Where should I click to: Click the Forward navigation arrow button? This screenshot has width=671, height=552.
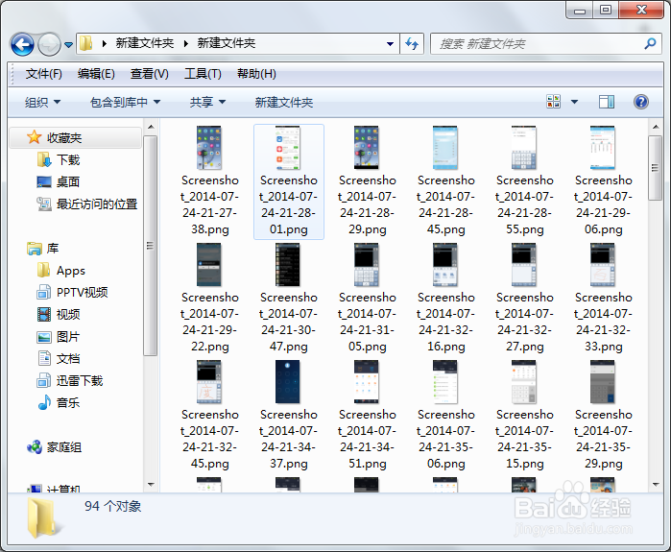tap(49, 44)
